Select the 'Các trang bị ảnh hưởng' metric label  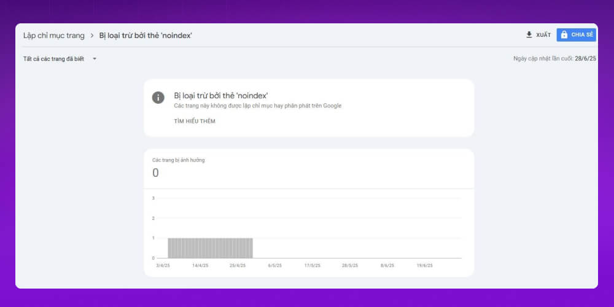(x=179, y=160)
